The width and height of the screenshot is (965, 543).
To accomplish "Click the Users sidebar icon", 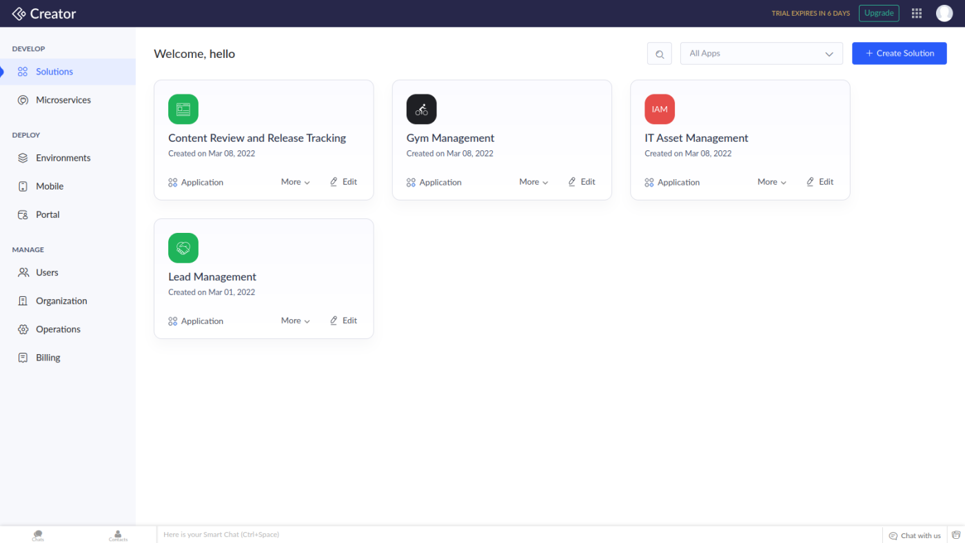I will tap(23, 273).
